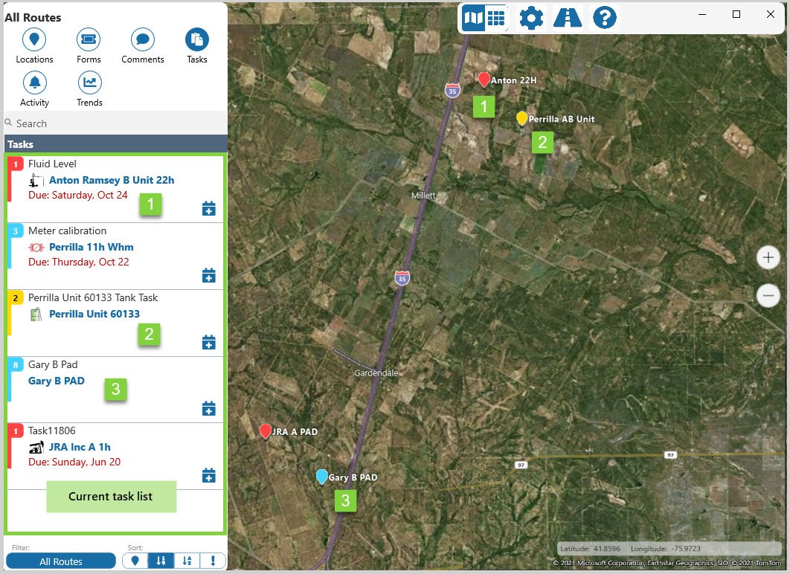Image resolution: width=790 pixels, height=574 pixels.
Task: Sort tasks by priority exclamation mark
Action: pyautogui.click(x=213, y=561)
